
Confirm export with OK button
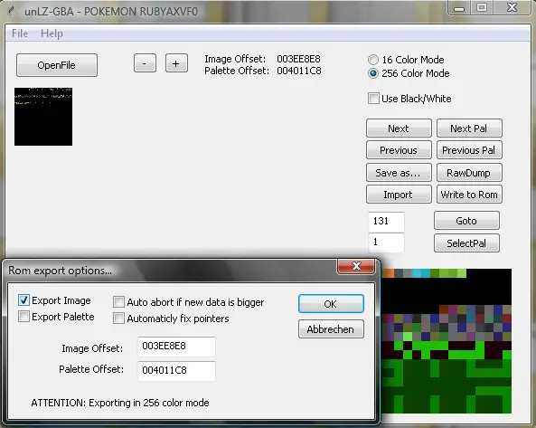[x=331, y=304]
